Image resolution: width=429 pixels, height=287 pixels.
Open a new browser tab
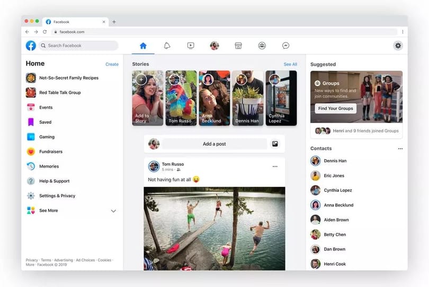114,22
